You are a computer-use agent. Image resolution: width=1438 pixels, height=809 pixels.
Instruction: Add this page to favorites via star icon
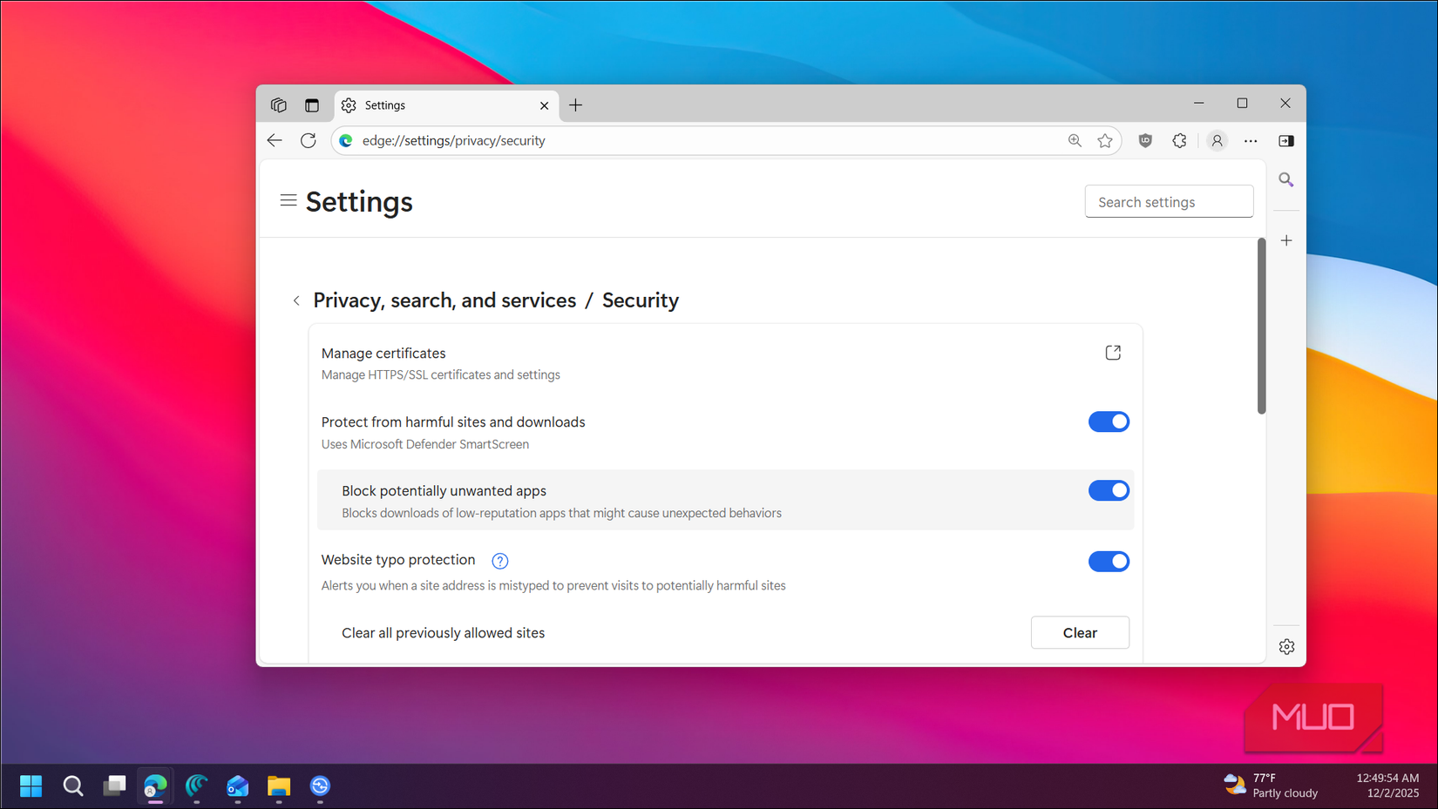1105,140
